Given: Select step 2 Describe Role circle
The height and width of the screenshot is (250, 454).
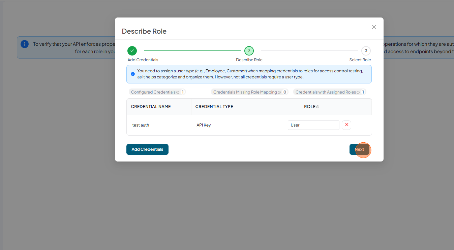Looking at the screenshot, I should click(x=249, y=51).
